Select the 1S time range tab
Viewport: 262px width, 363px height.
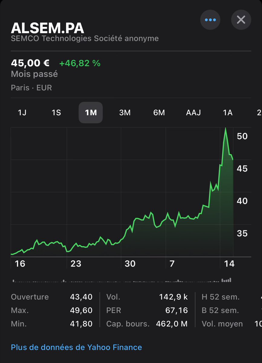(x=56, y=113)
